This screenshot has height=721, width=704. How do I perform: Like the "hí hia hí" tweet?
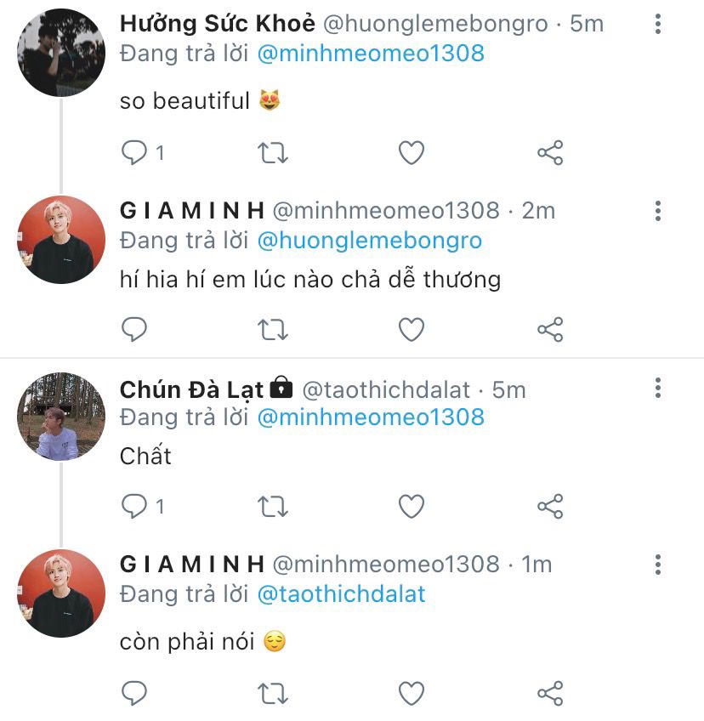point(412,329)
